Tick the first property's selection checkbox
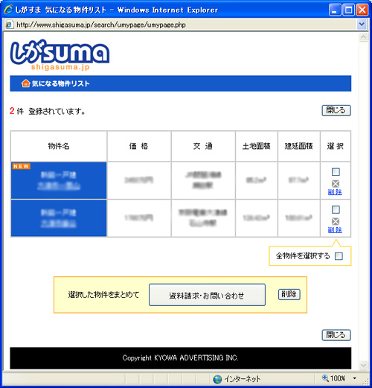Screen dimensions: 372x388 tap(336, 172)
